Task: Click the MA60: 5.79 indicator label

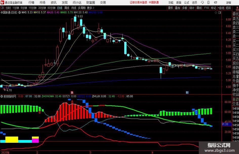Action: (67, 12)
